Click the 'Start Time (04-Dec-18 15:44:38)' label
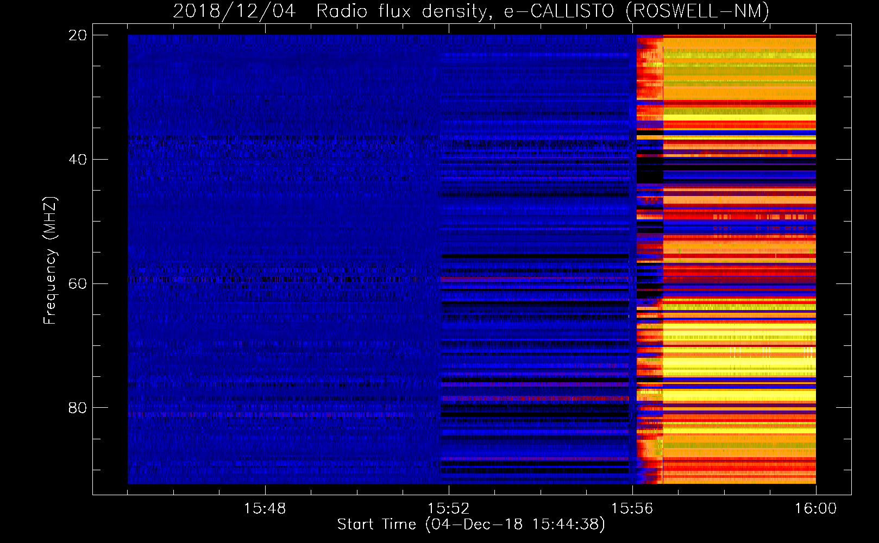The width and height of the screenshot is (879, 543). [471, 525]
